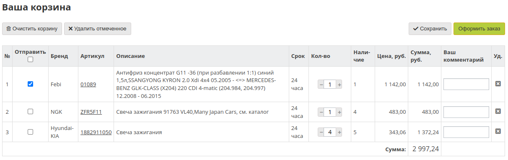508x160 pixels.
Task: Increase quantity of Febi antifreeze with plus
Action: pos(340,85)
